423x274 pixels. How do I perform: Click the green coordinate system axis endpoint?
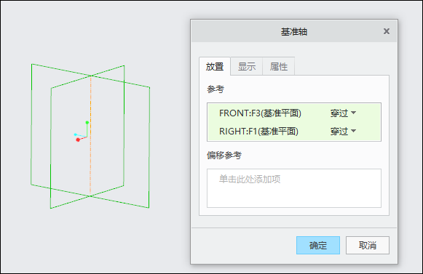coord(87,123)
